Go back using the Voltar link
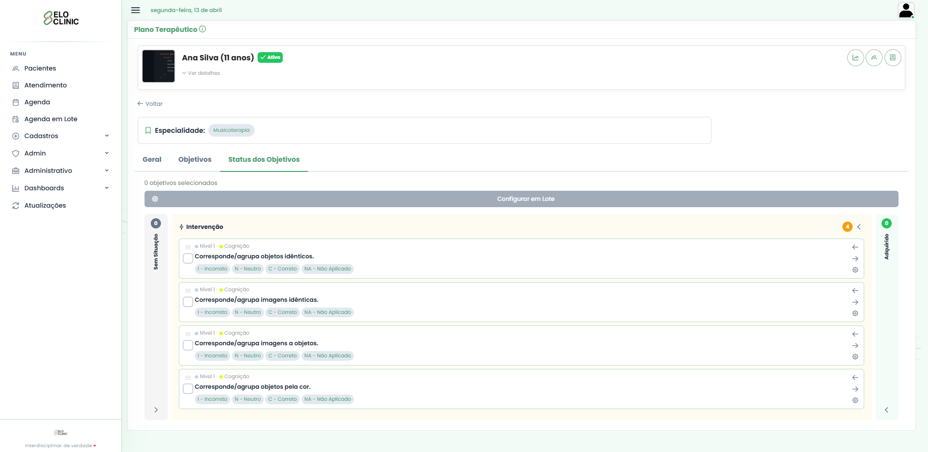The height and width of the screenshot is (452, 928). coord(150,104)
